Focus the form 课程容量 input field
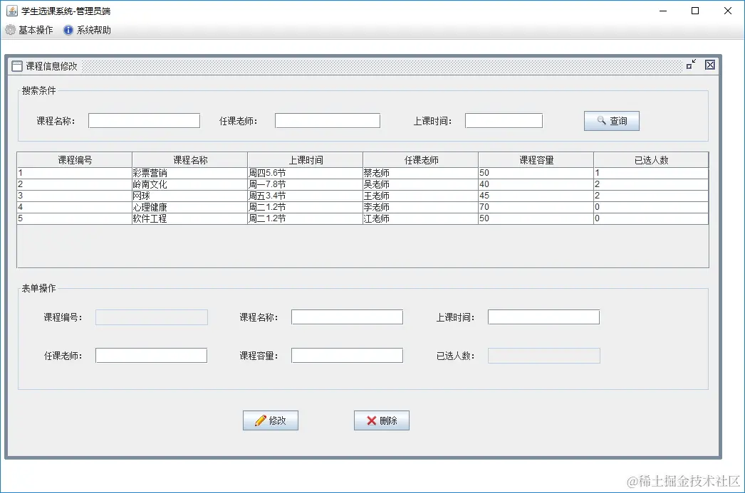 [x=347, y=356]
